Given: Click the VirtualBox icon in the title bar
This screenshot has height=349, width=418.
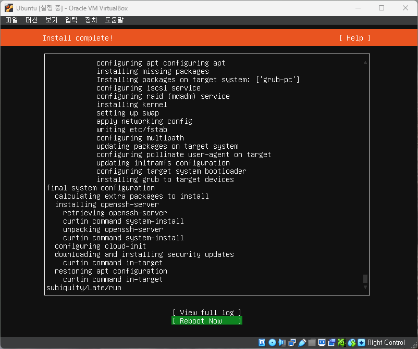Looking at the screenshot, I should [9, 8].
